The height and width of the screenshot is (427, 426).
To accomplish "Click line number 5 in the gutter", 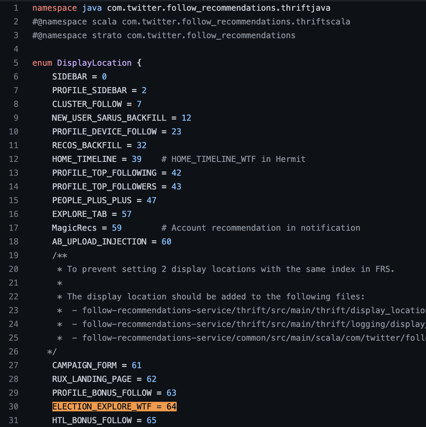I will click(x=16, y=63).
